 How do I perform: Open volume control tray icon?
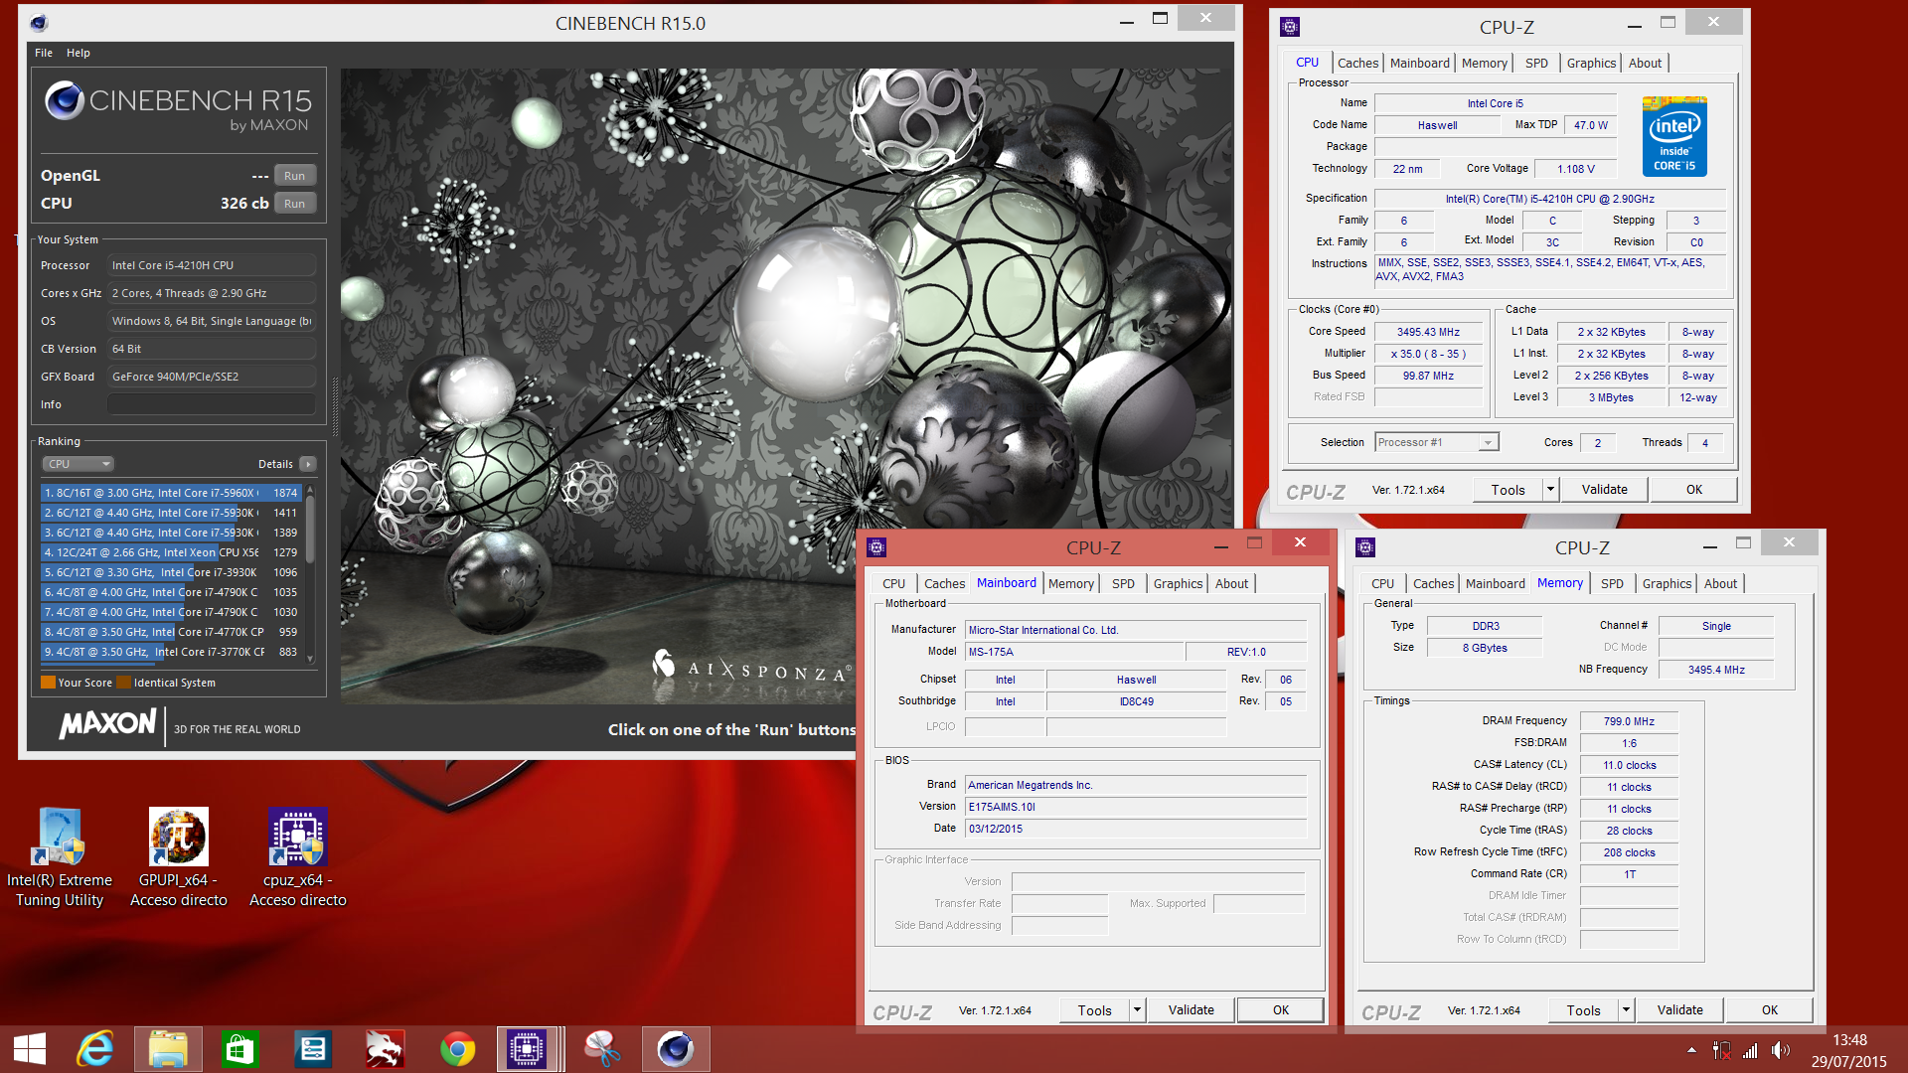pyautogui.click(x=1780, y=1050)
